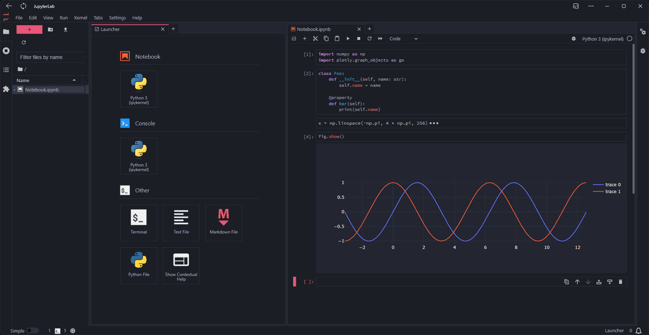This screenshot has height=335, width=649.
Task: Move the cell up with arrow icon
Action: (x=577, y=281)
